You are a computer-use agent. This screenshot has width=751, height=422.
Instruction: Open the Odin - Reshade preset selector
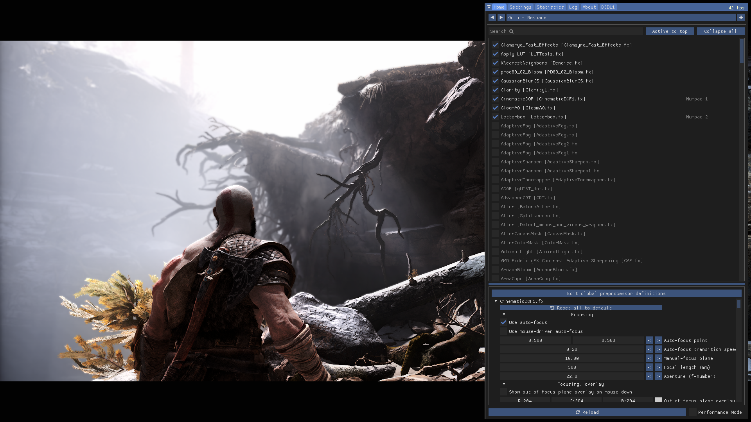pyautogui.click(x=621, y=18)
